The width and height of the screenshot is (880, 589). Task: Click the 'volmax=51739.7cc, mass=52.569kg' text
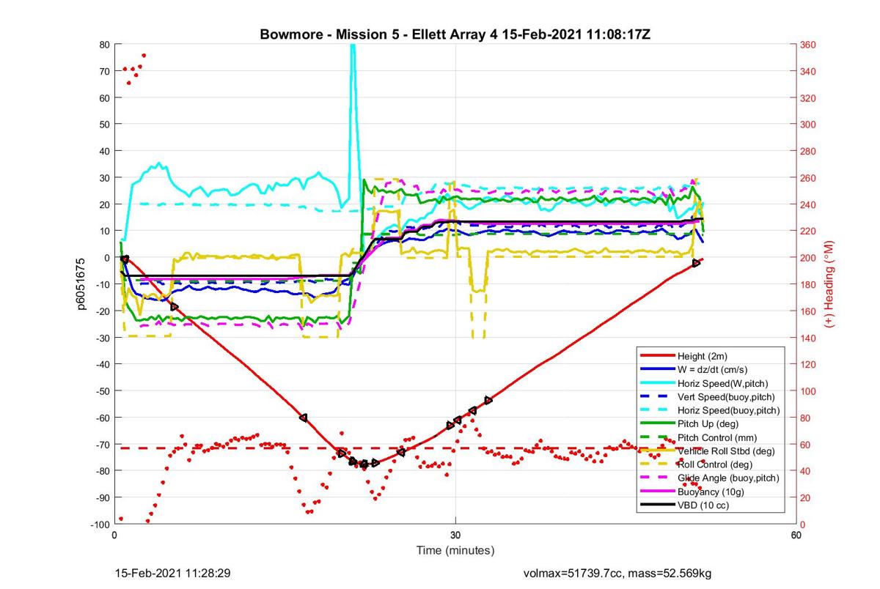point(617,573)
